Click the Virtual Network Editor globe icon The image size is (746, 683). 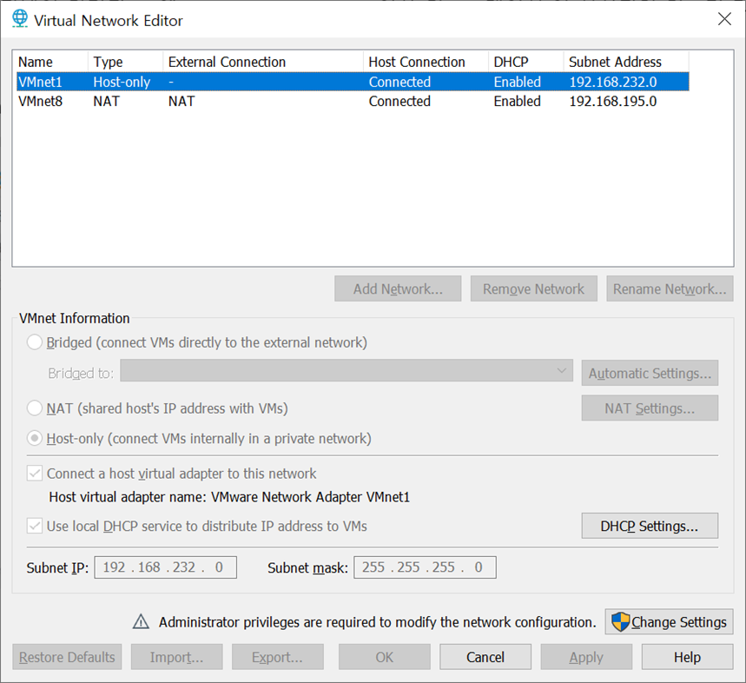click(x=19, y=19)
